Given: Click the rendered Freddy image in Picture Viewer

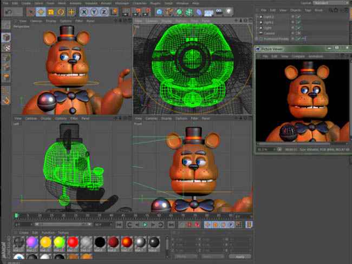Looking at the screenshot, I should click(303, 101).
